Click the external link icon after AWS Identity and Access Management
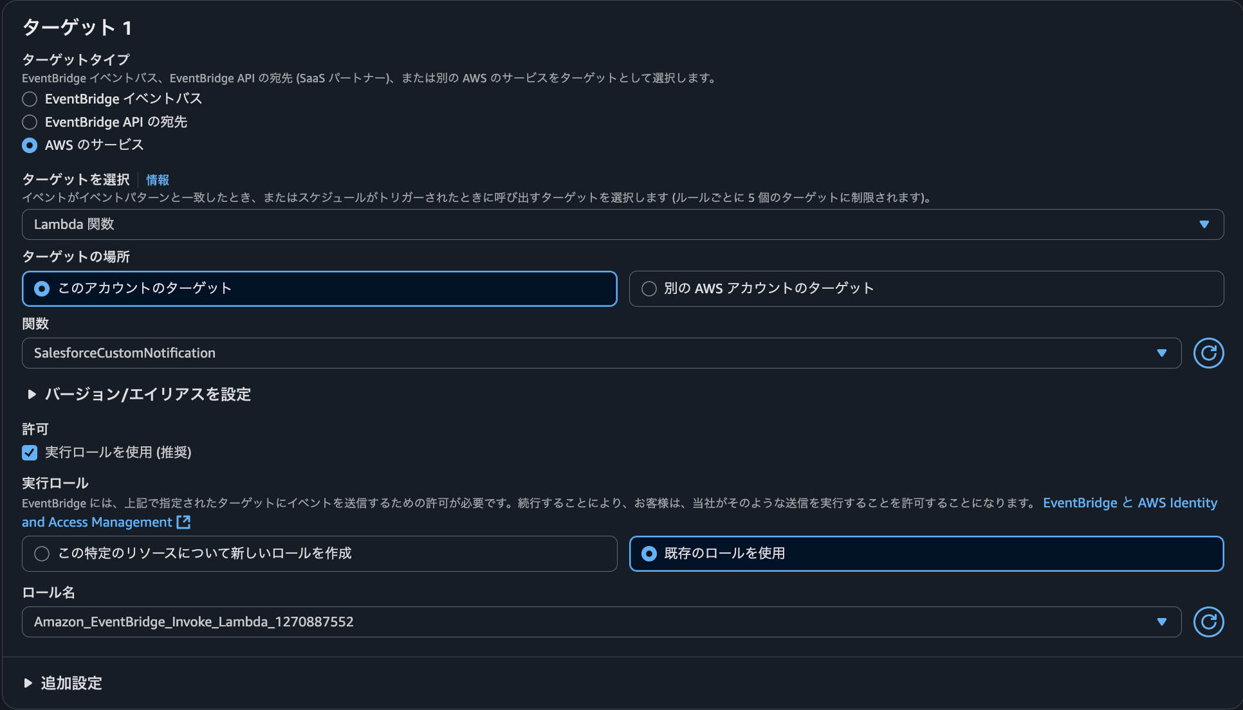Screen dimensions: 1243x710 coord(183,522)
